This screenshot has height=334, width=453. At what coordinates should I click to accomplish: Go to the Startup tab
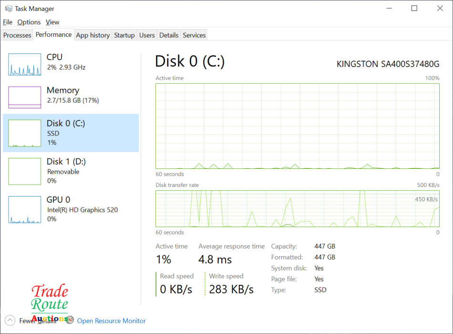coord(124,35)
